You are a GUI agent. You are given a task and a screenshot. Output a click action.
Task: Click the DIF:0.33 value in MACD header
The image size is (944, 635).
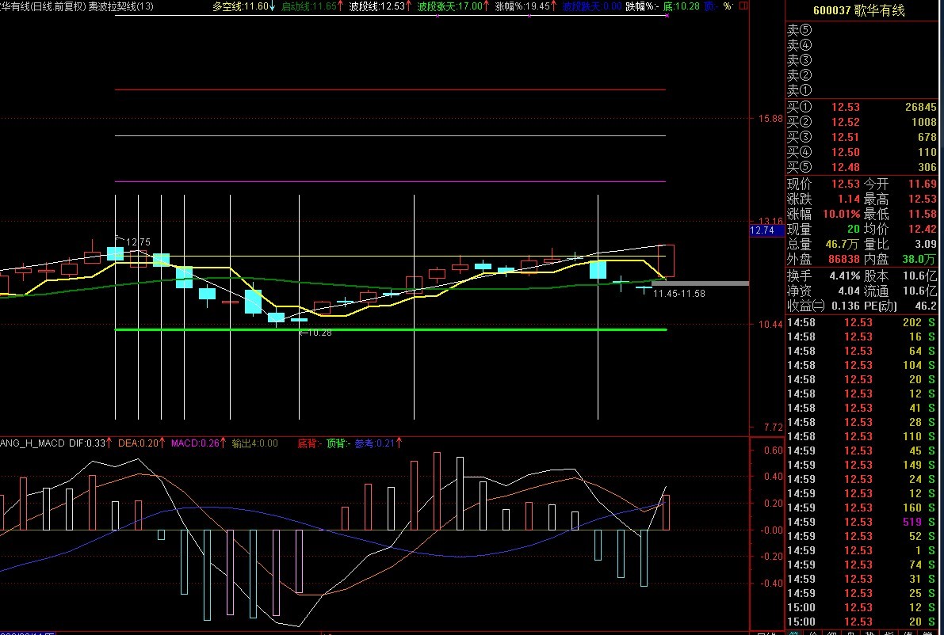coord(89,443)
